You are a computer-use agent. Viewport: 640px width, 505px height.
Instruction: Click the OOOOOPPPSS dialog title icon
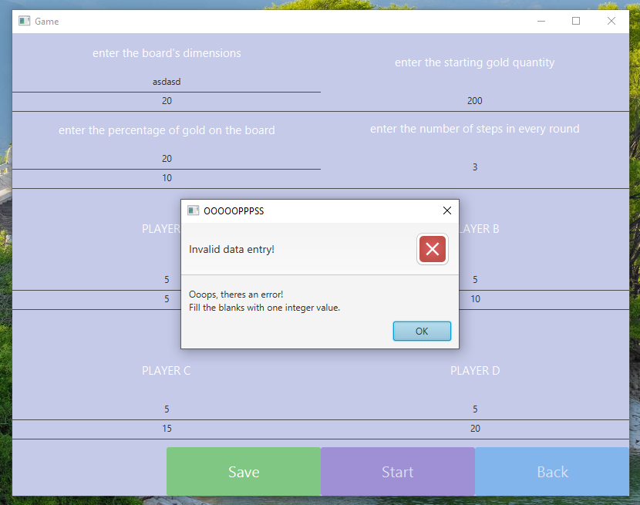point(193,210)
